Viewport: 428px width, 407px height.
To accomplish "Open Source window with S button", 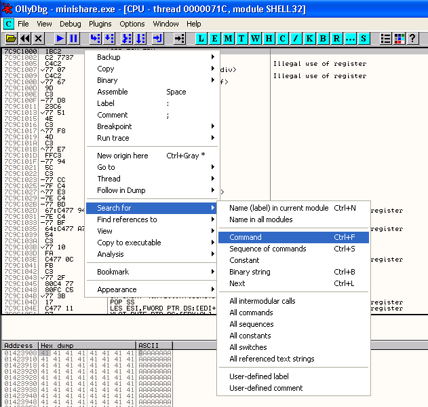I will coord(364,39).
